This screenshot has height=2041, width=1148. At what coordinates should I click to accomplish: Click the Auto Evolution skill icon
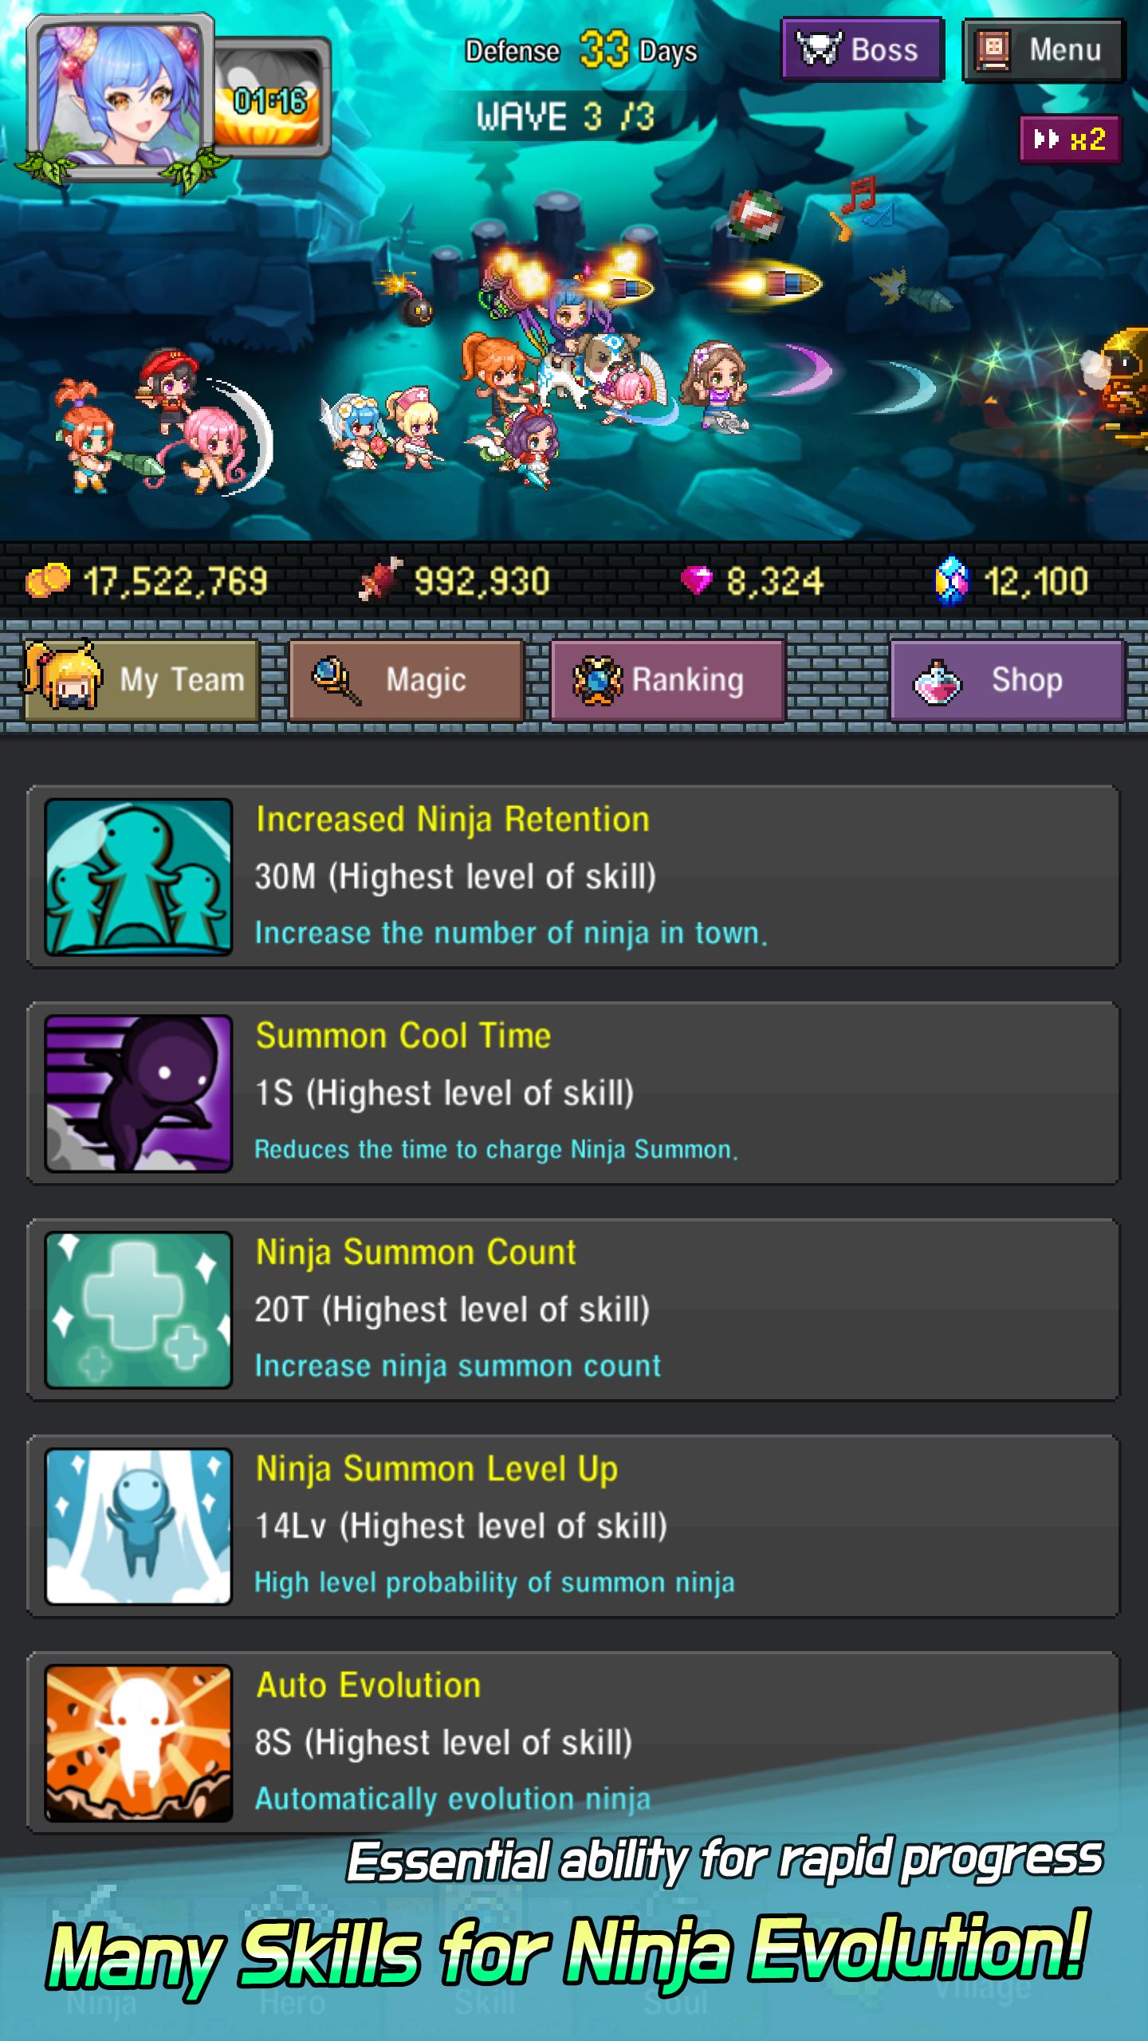139,1743
